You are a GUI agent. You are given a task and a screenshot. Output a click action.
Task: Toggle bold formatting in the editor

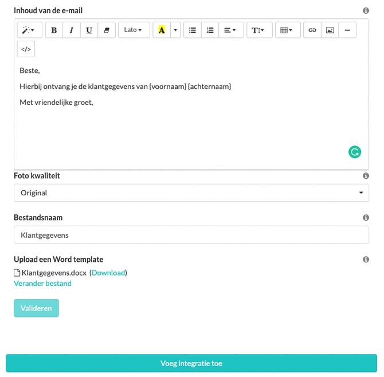pyautogui.click(x=54, y=30)
